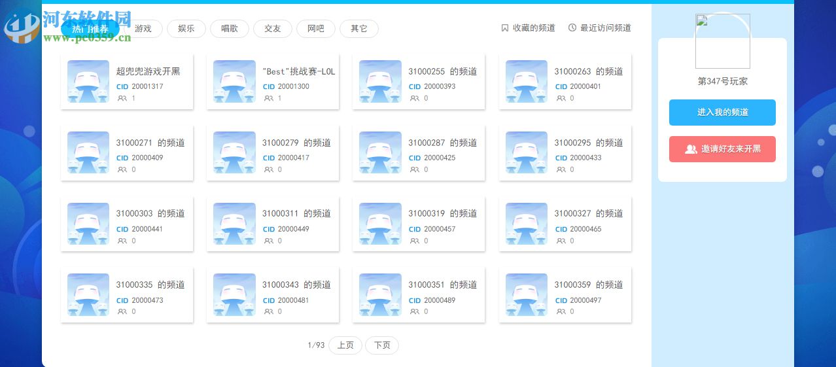Open channel 31000279 的频道
This screenshot has height=367, width=836.
coord(273,153)
